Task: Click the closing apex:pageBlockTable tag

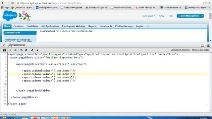Action: [33, 91]
